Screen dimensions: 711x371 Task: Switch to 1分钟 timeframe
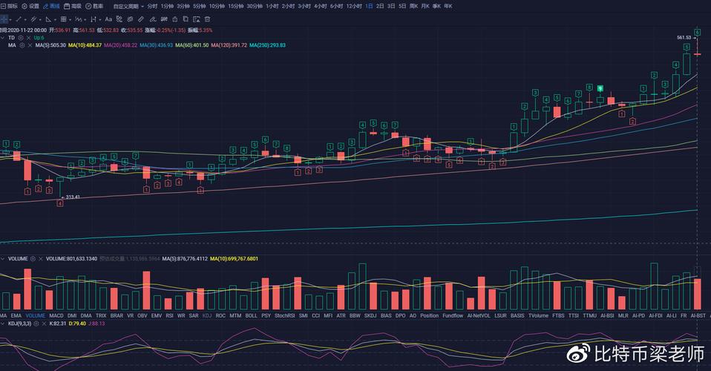tap(167, 7)
